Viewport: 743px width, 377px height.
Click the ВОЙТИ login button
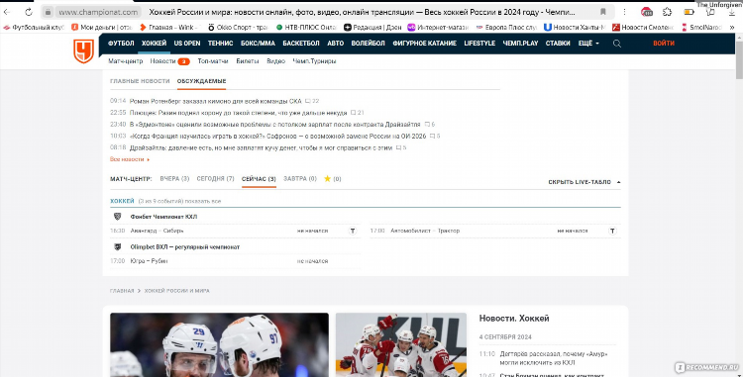[664, 44]
